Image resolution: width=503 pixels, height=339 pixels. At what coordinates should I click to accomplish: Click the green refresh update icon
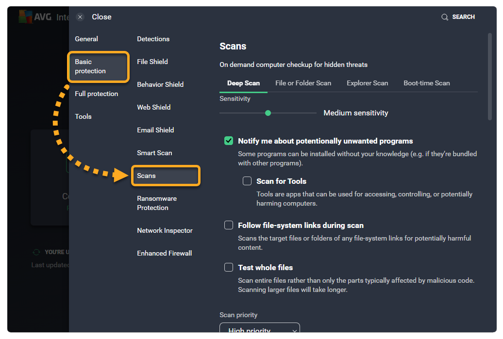pos(36,252)
